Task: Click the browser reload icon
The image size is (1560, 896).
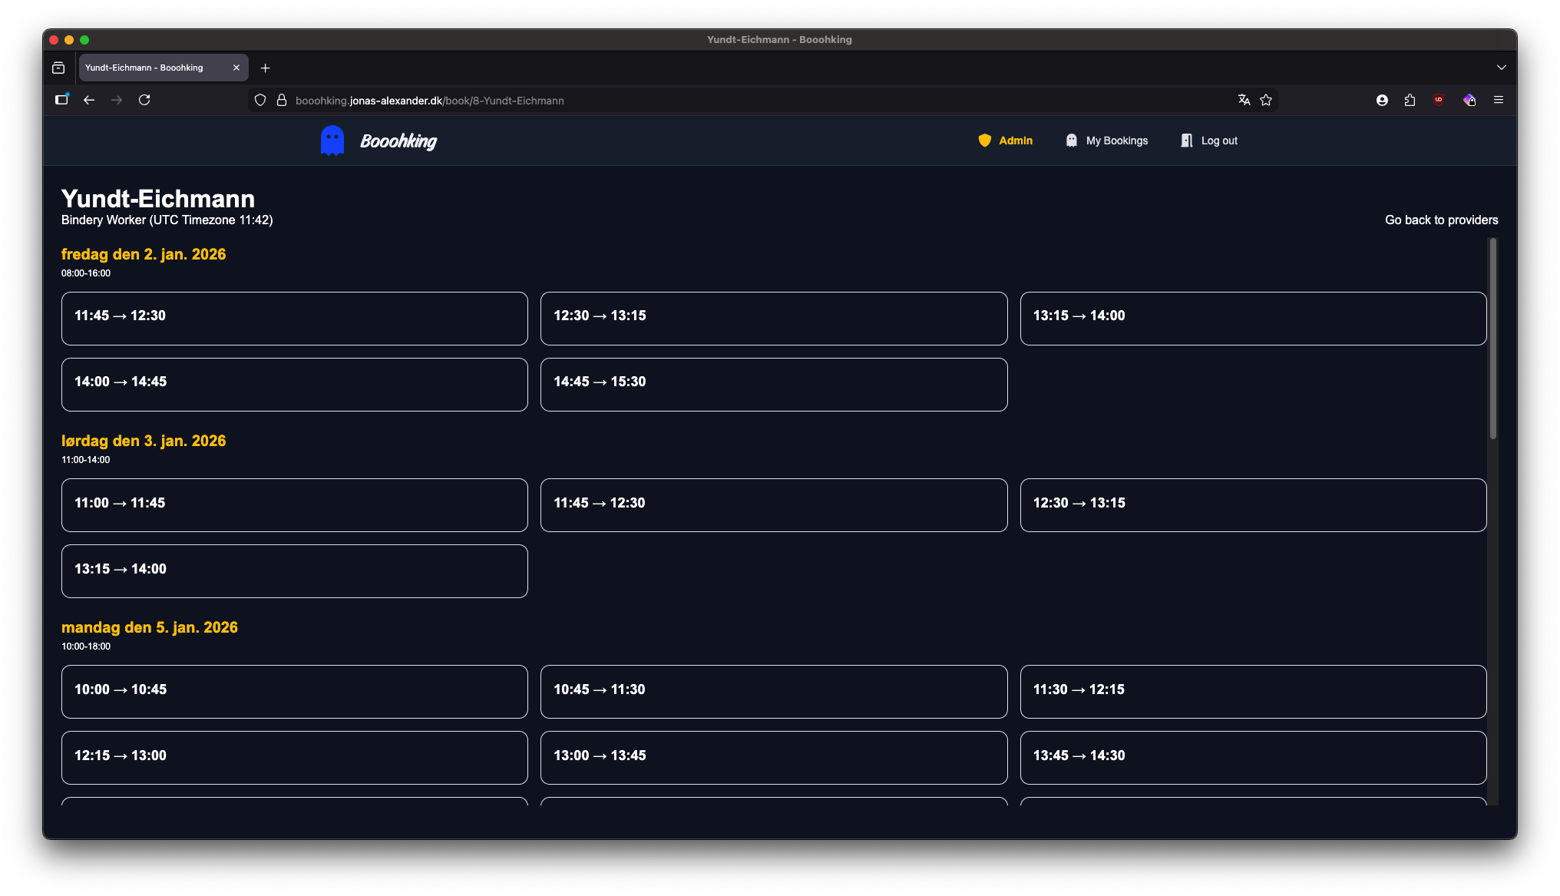Action: click(144, 100)
